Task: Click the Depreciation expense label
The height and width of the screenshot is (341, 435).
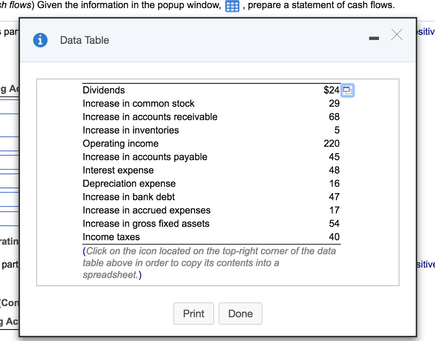Action: coord(129,183)
